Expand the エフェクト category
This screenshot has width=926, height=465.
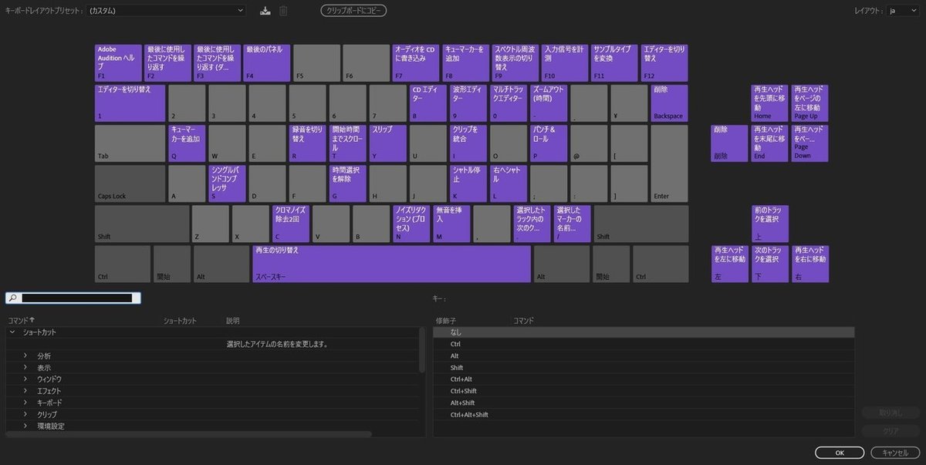click(26, 390)
